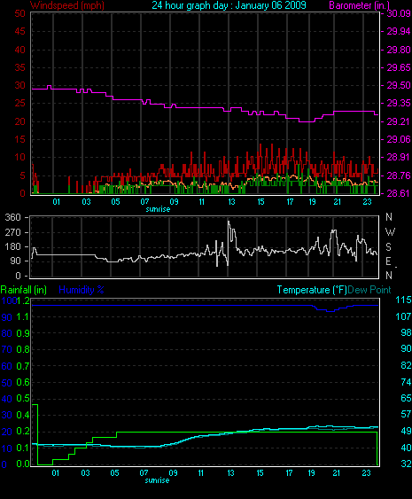Click hour 13 under the windspeed graph
Viewport: 412px width, 499px height.
tap(231, 202)
